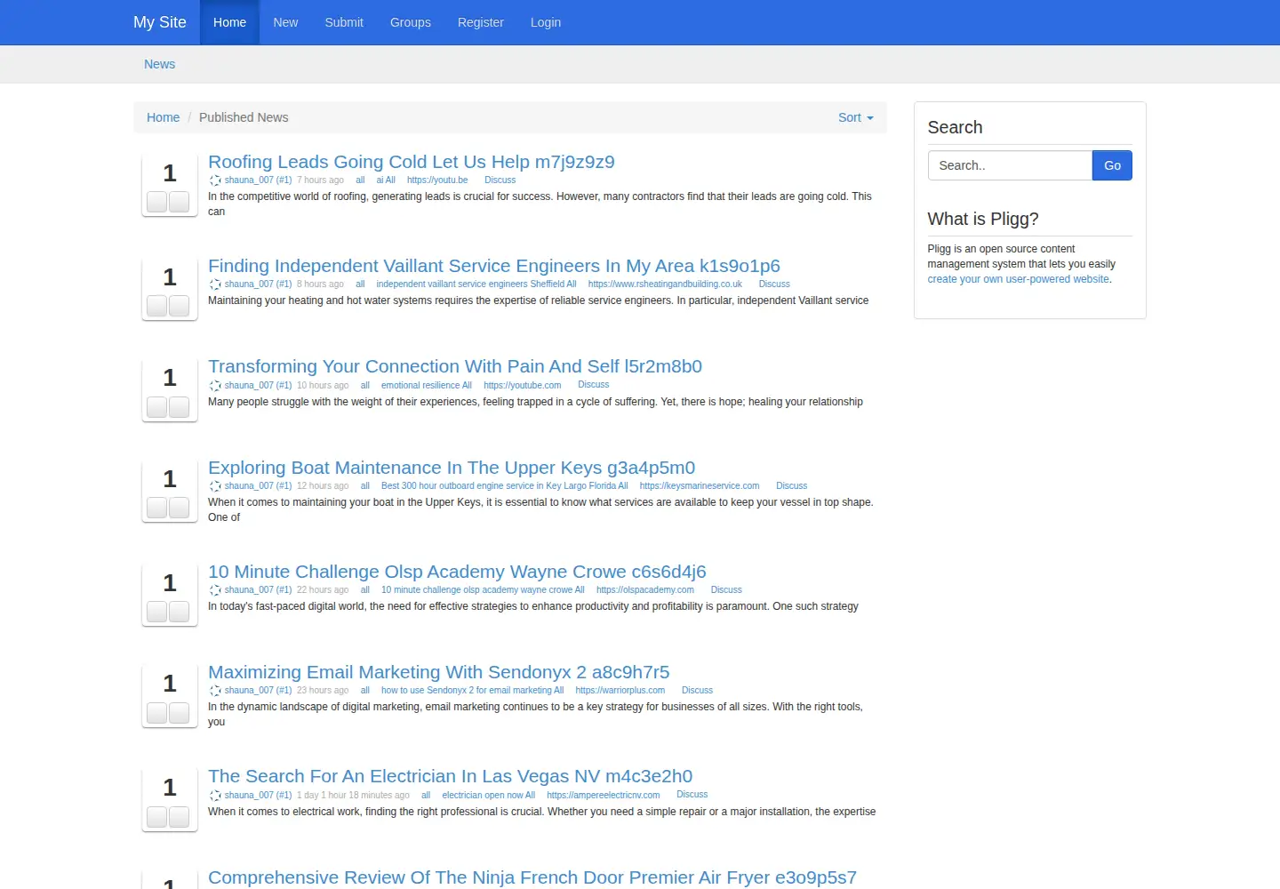Open the Roofing Leads Going Cold article title
The image size is (1280, 889).
[x=412, y=162]
